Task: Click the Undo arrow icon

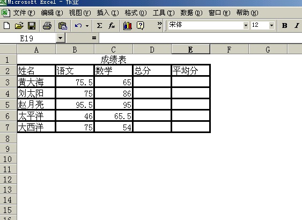Action: (78, 25)
